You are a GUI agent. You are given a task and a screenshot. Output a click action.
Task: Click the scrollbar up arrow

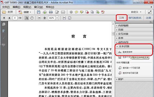(x=113, y=24)
